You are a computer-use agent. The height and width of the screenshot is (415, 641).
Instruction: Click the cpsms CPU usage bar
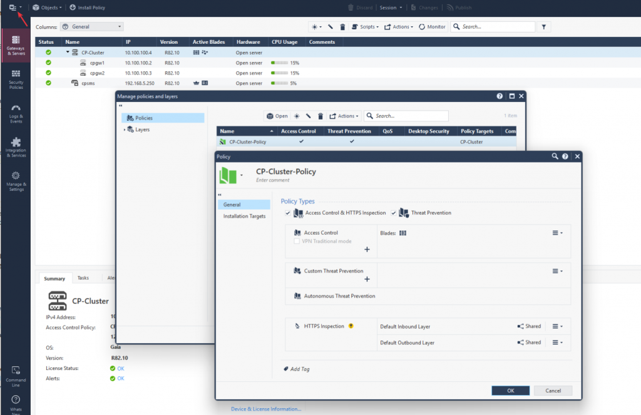(x=279, y=83)
